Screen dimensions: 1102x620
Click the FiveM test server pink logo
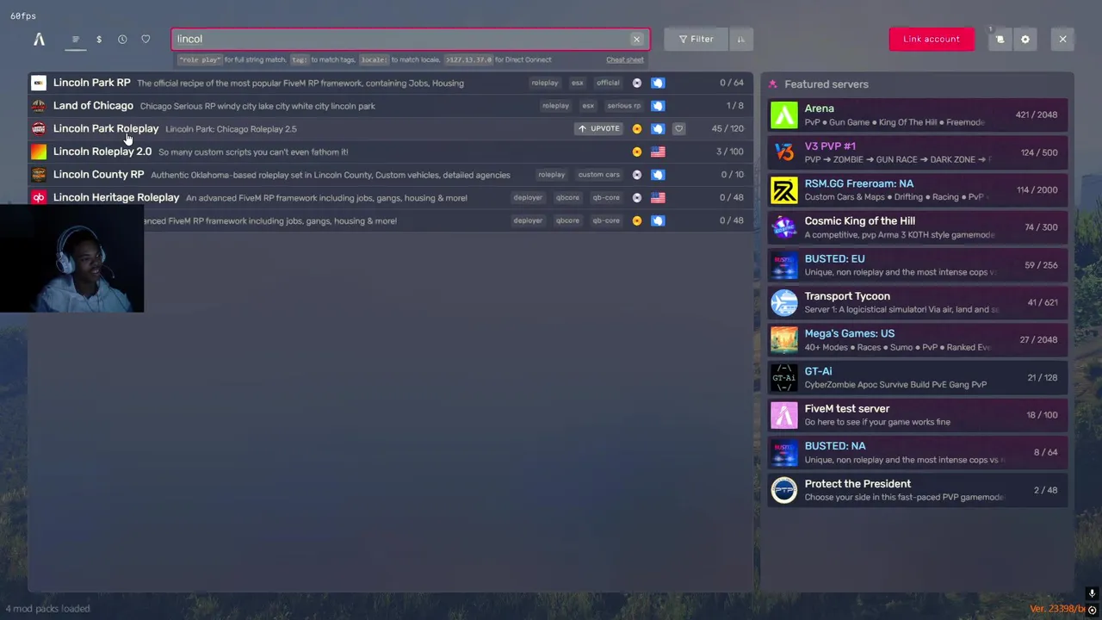coord(784,415)
